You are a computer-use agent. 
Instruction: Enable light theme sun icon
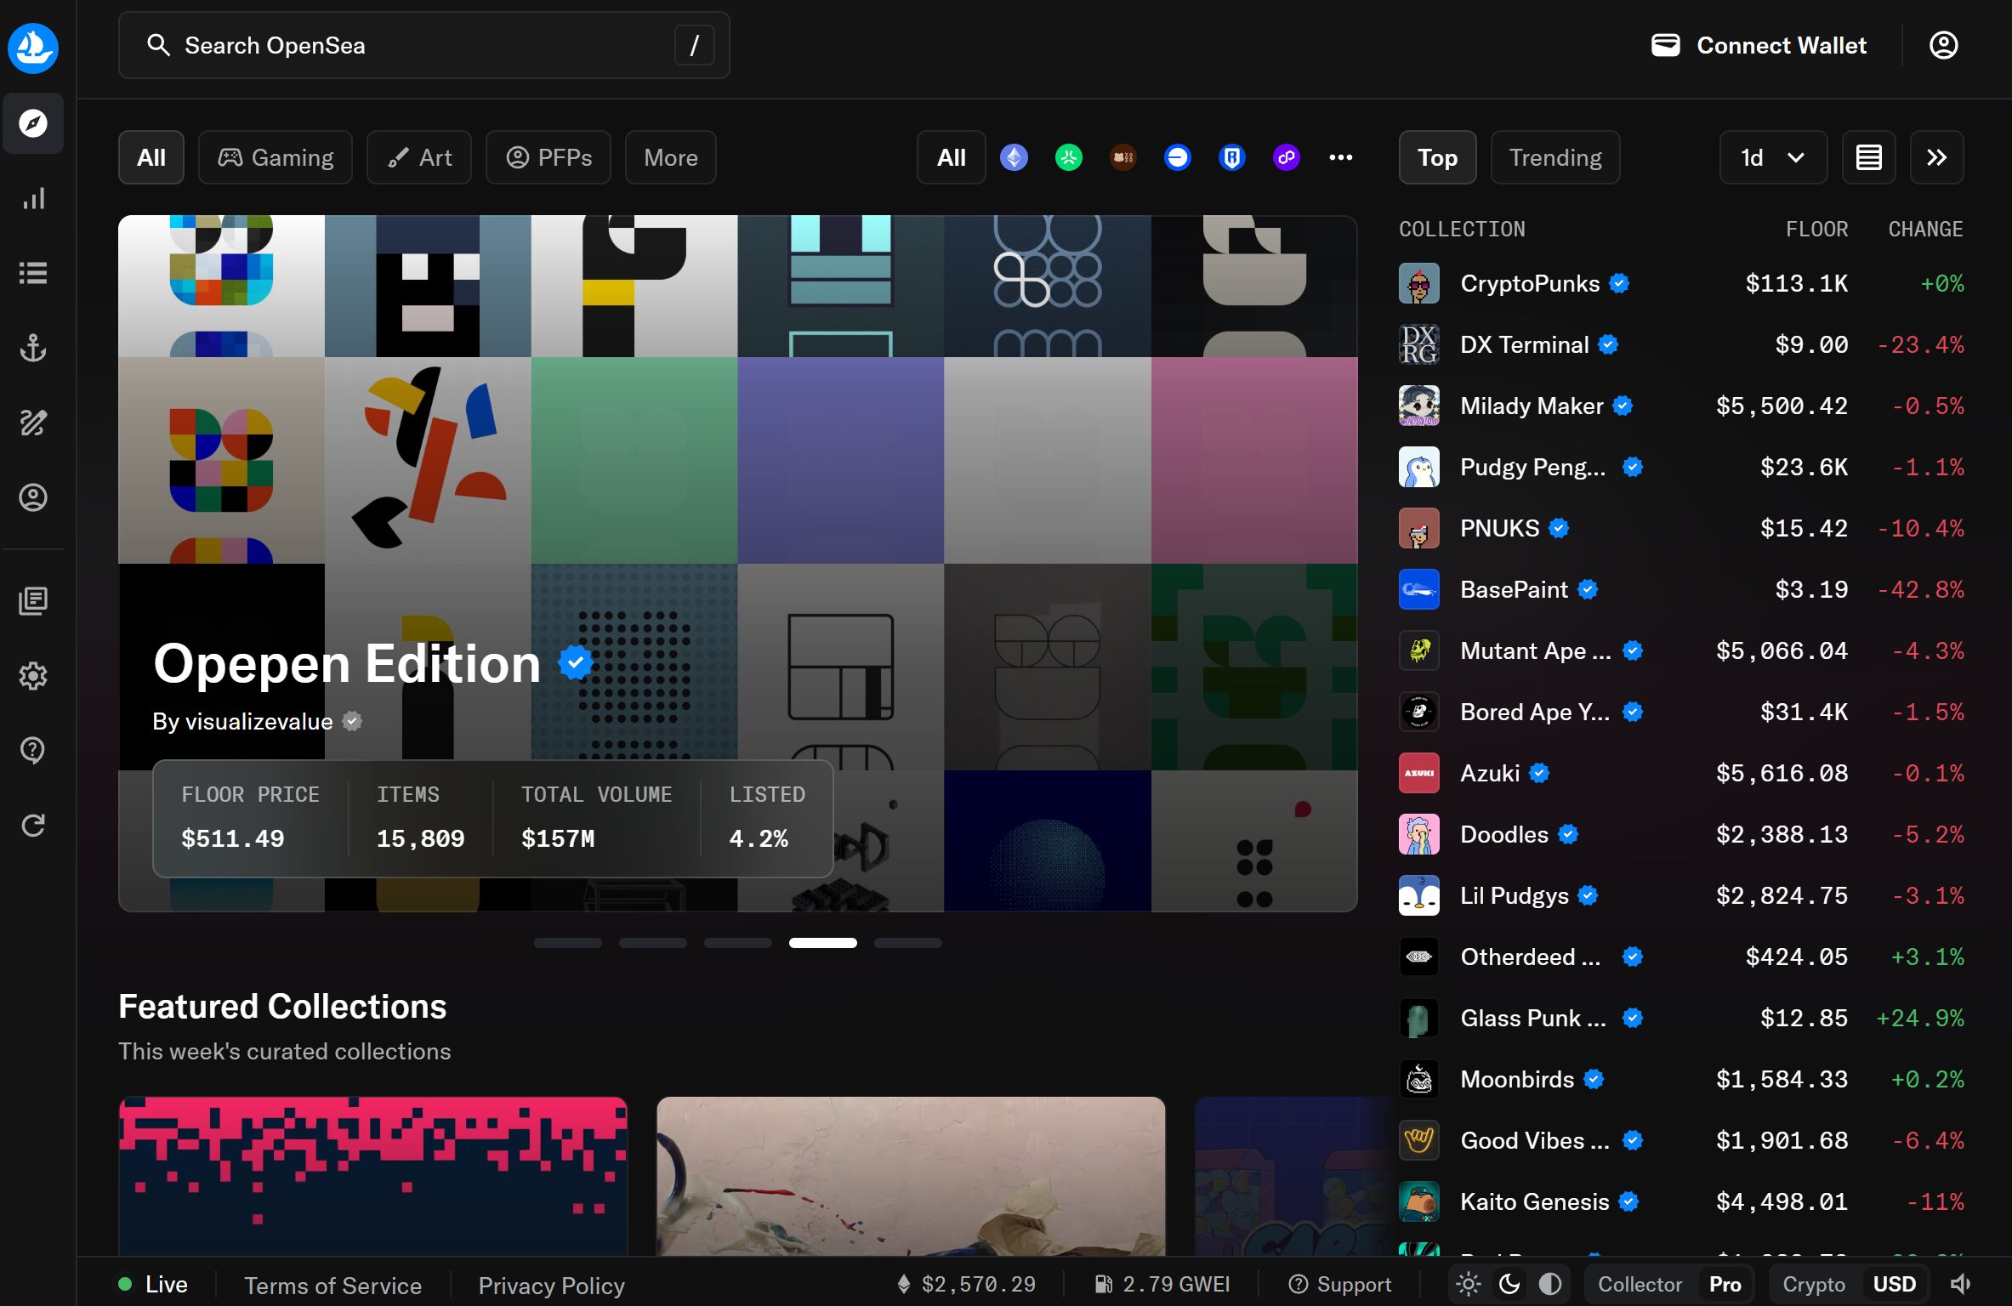[1469, 1284]
